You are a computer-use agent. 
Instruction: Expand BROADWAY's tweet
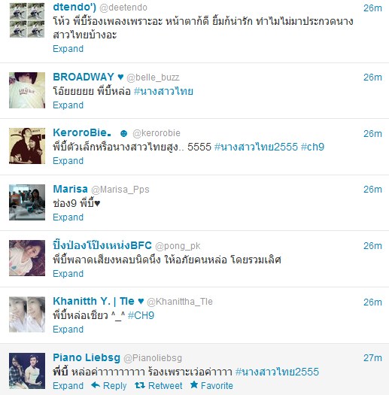click(x=68, y=105)
